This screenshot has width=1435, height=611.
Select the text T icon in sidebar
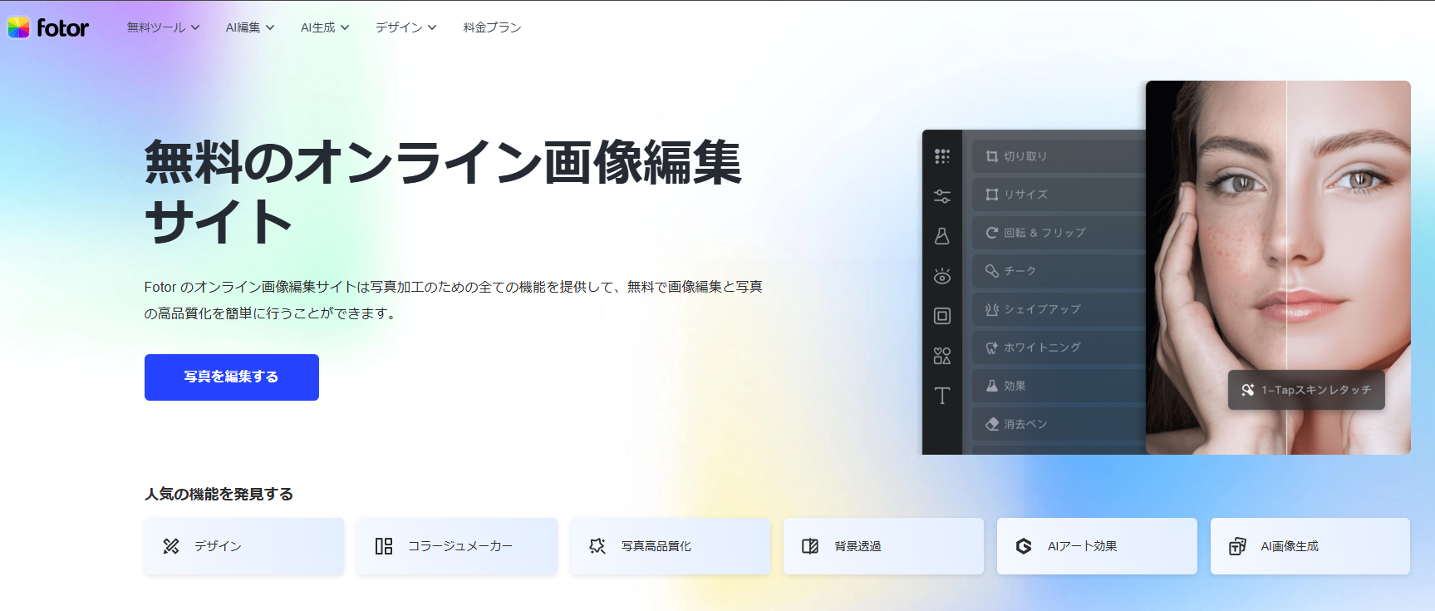coord(941,396)
